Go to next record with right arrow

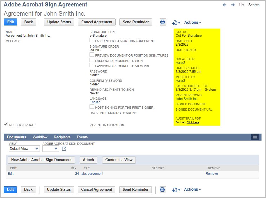pyautogui.click(x=233, y=5)
